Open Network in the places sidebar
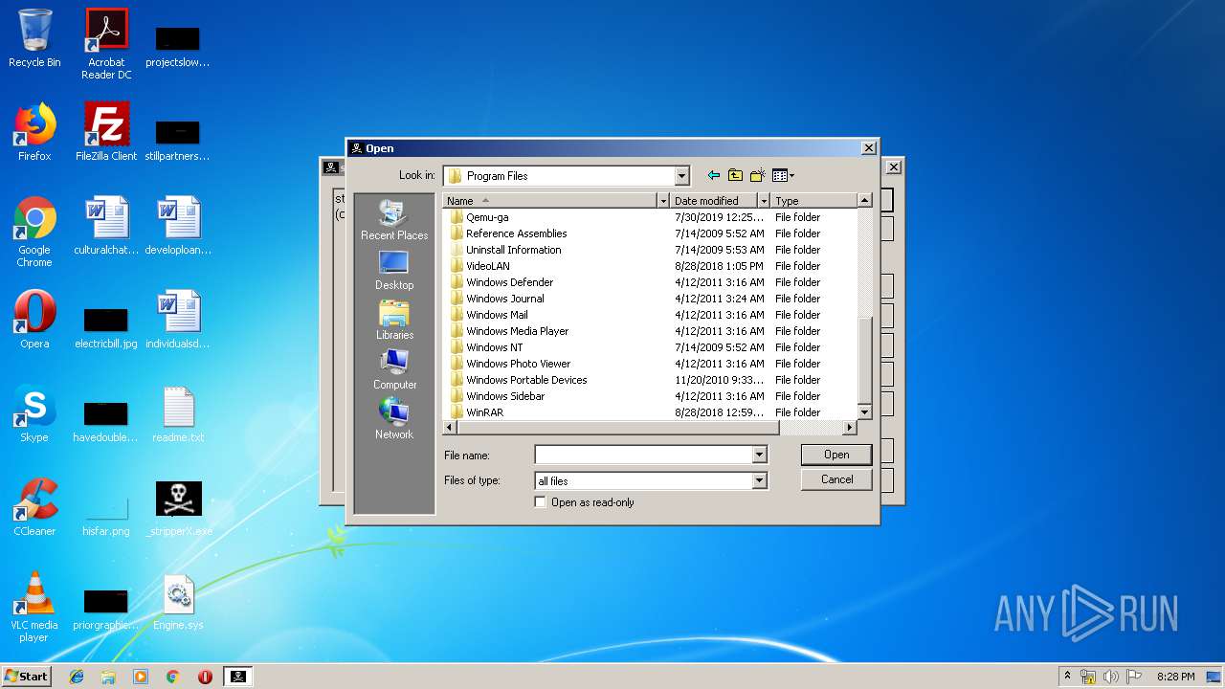Screen dimensions: 1225x689 tap(394, 419)
